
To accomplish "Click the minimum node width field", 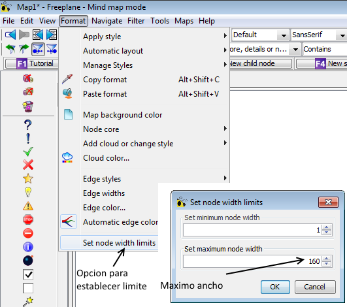I will 252,230.
